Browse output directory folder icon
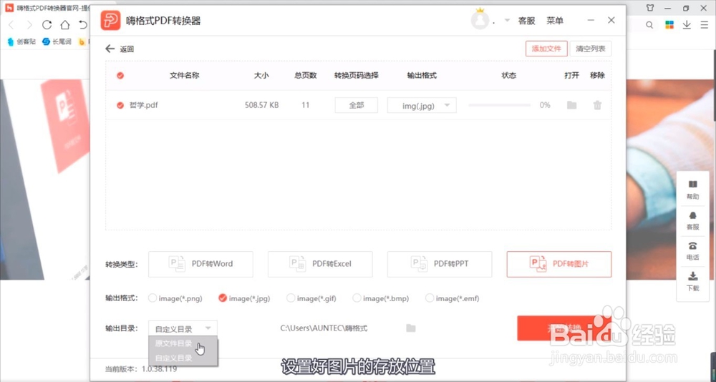 click(411, 328)
